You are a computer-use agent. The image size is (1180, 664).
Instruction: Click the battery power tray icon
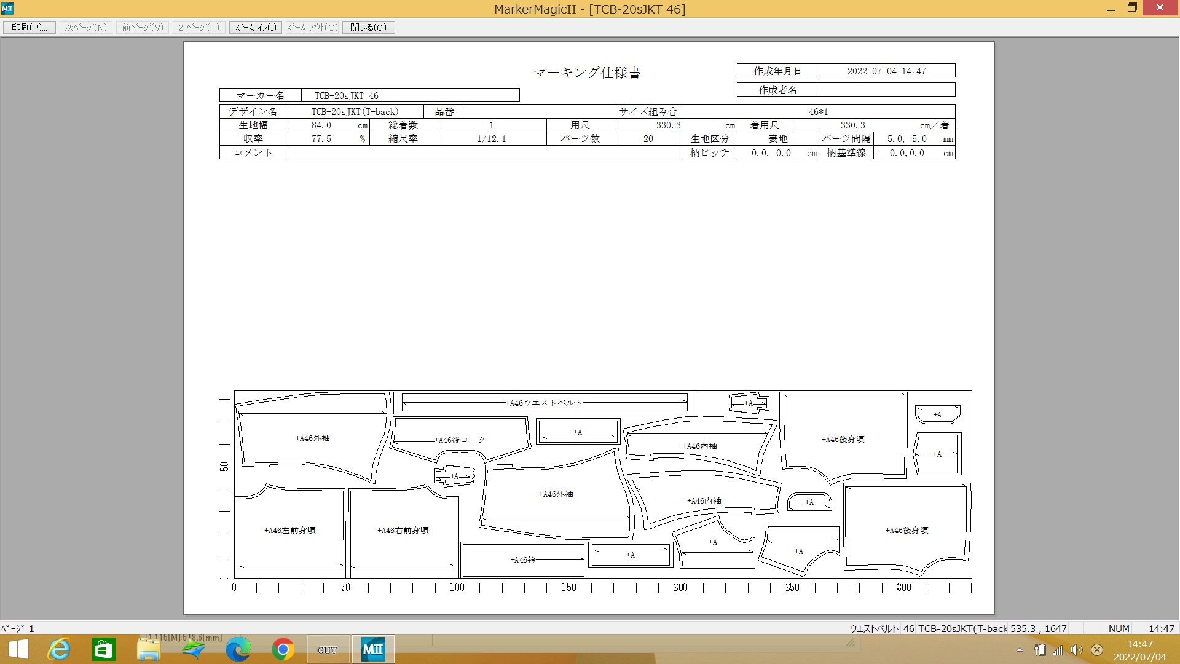pyautogui.click(x=1040, y=650)
